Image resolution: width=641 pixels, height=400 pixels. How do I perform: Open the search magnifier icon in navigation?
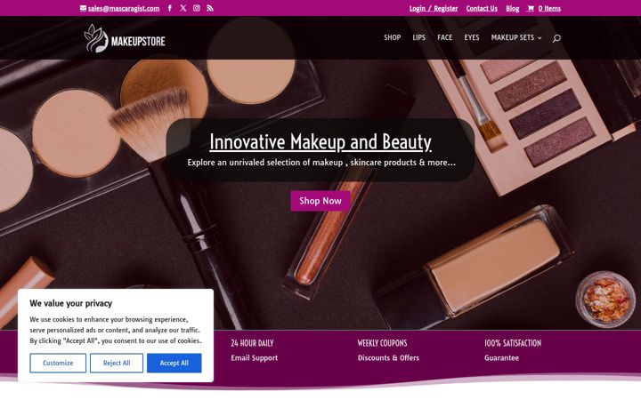pos(556,38)
